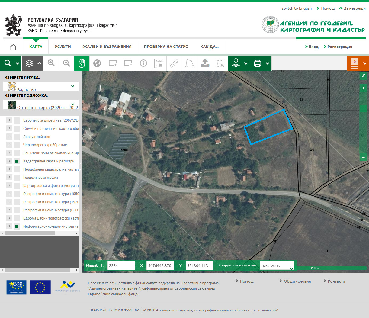The height and width of the screenshot is (318, 369).
Task: Toggle the layers panel icon
Action: [x=29, y=63]
